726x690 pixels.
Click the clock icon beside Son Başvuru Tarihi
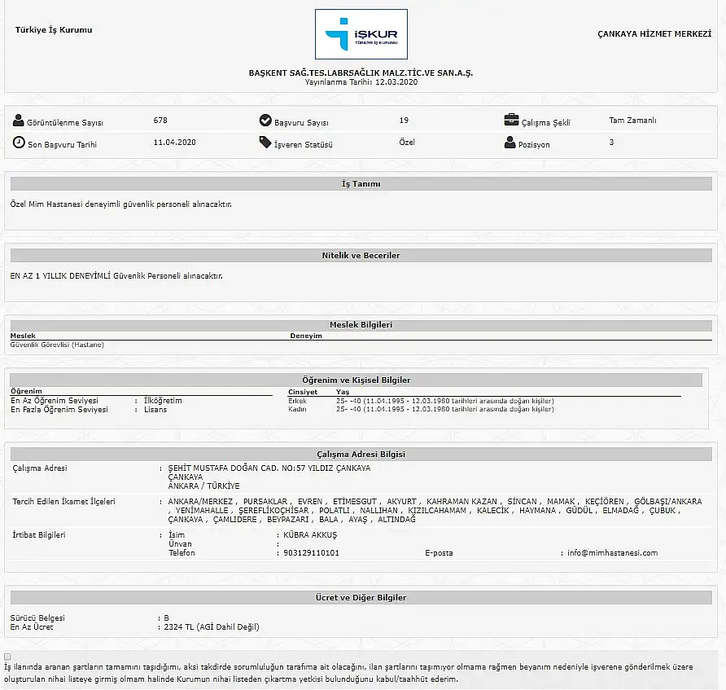[19, 143]
